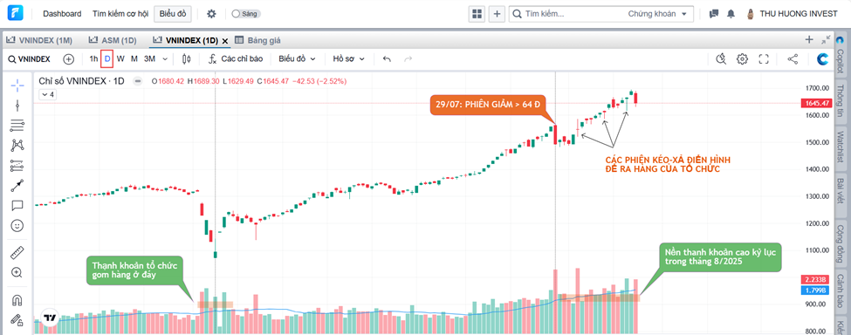
Task: Open the emoji sticker tool
Action: (17, 225)
